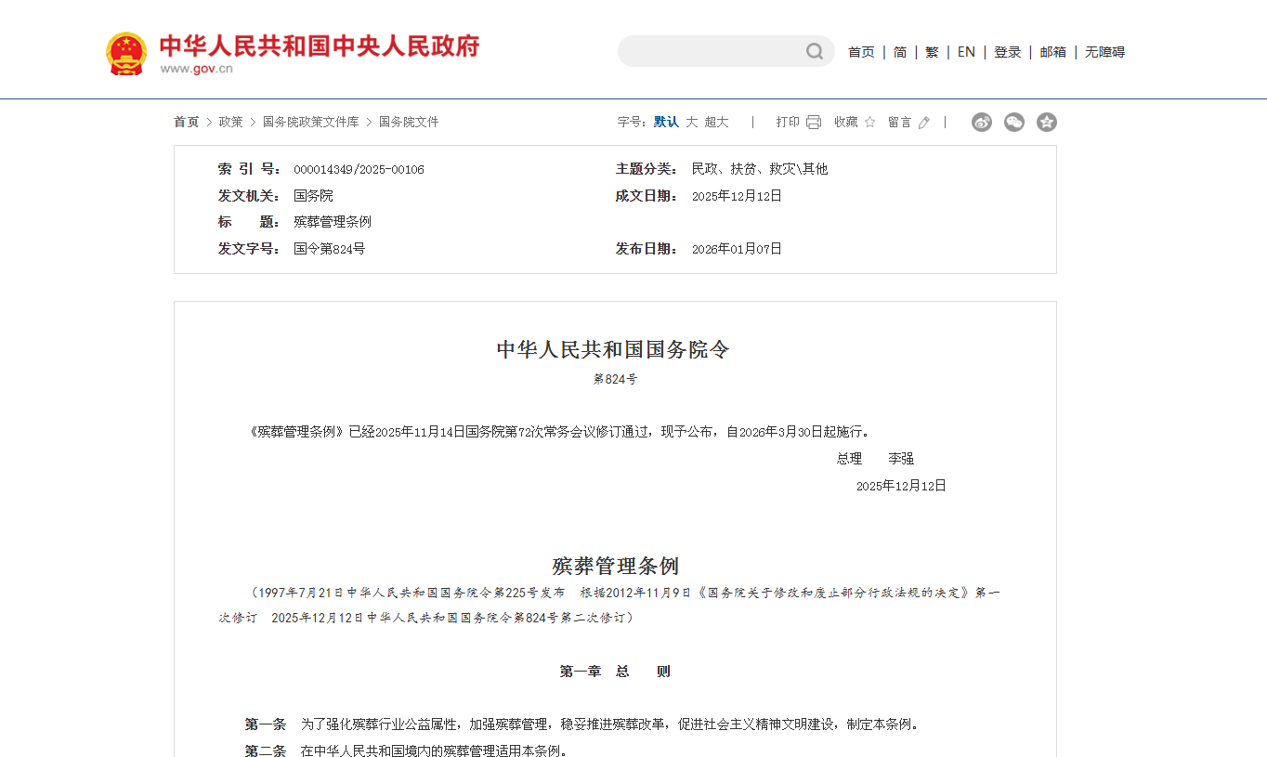1267x757 pixels.
Task: Open 首页 in the top navigation
Action: (861, 52)
